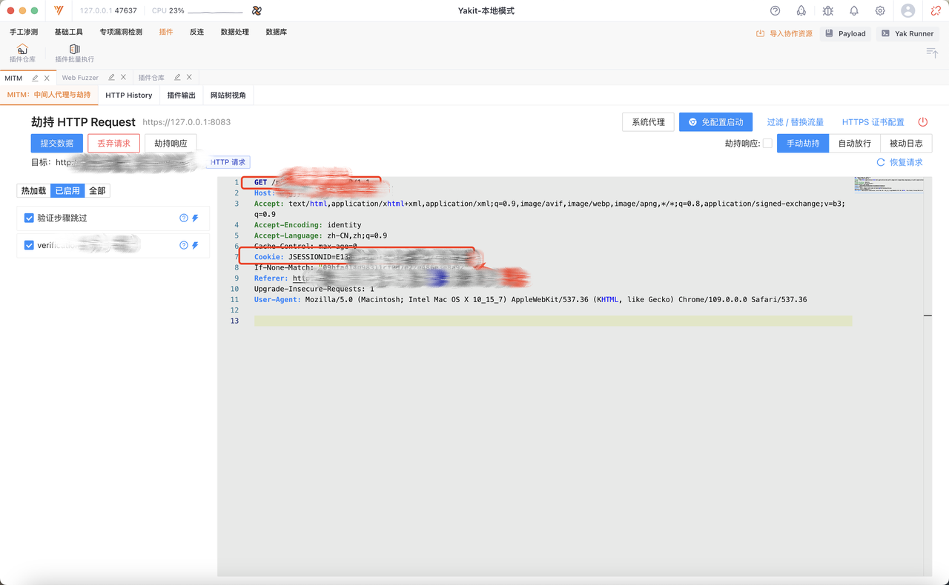949x585 pixels.
Task: Open the notification bell
Action: (854, 11)
